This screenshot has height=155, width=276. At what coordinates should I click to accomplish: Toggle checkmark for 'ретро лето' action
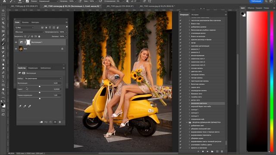180,100
